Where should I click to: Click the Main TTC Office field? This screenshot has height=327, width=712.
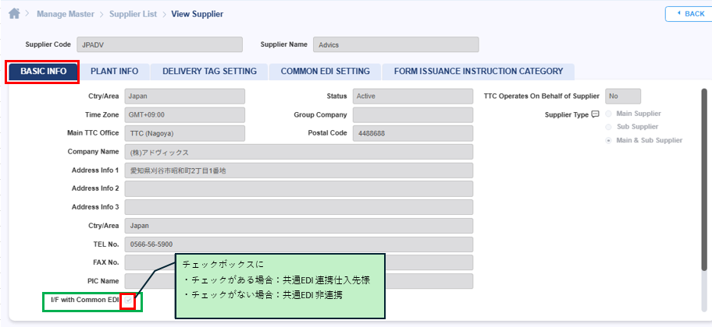(184, 133)
